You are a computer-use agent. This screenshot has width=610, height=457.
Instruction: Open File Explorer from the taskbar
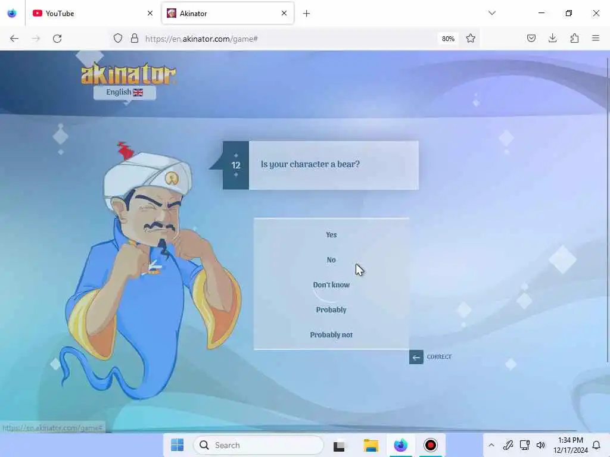point(371,445)
